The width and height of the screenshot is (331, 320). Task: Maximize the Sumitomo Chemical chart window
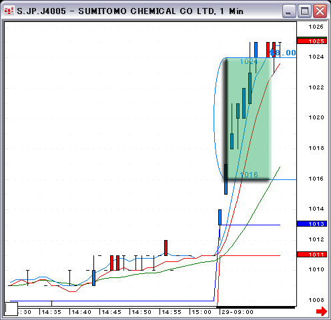(x=304, y=11)
